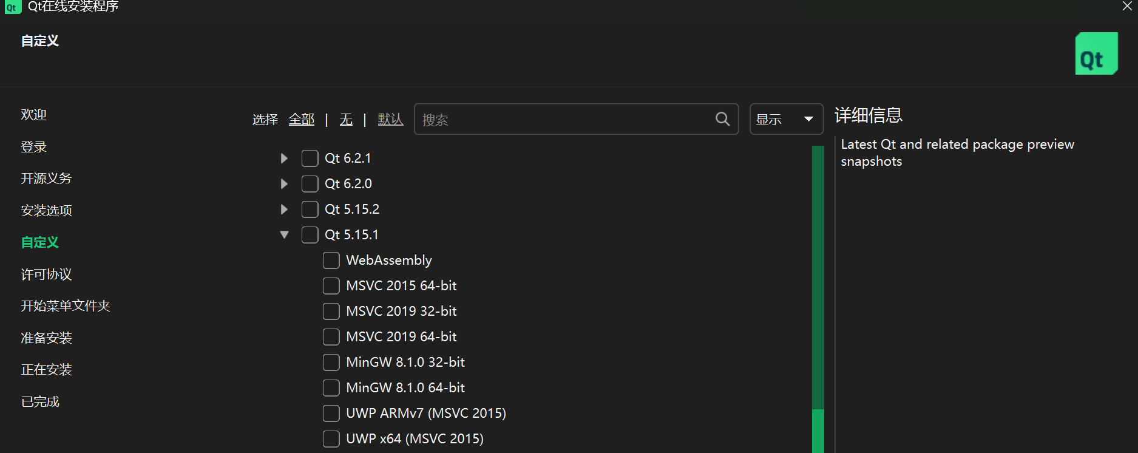The width and height of the screenshot is (1138, 453).
Task: Select the 已完成 step in sidebar
Action: (40, 402)
